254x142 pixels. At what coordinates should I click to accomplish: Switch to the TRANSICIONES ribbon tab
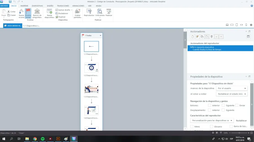click(x=63, y=6)
